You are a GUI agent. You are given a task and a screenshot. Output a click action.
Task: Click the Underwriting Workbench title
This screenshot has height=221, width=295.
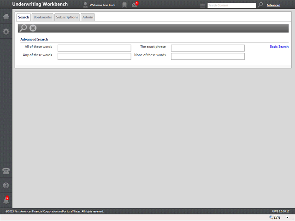click(40, 4)
